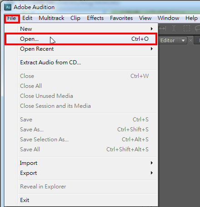The image size is (200, 207).
Task: Close the Editor panel tab
Action: [190, 40]
